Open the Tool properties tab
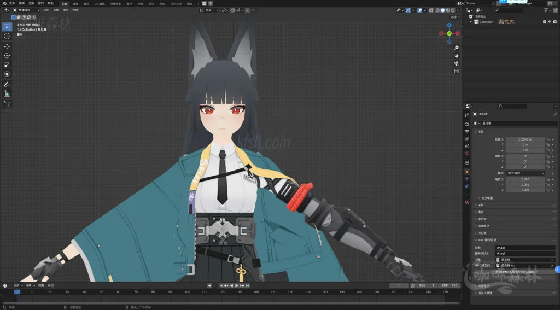The image size is (560, 310). (467, 115)
